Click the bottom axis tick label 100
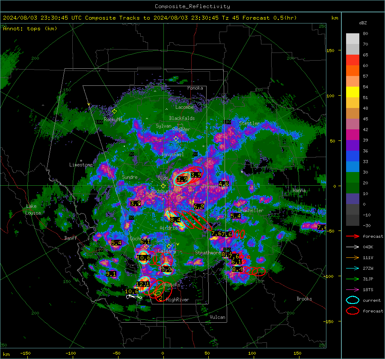 tap(252, 353)
